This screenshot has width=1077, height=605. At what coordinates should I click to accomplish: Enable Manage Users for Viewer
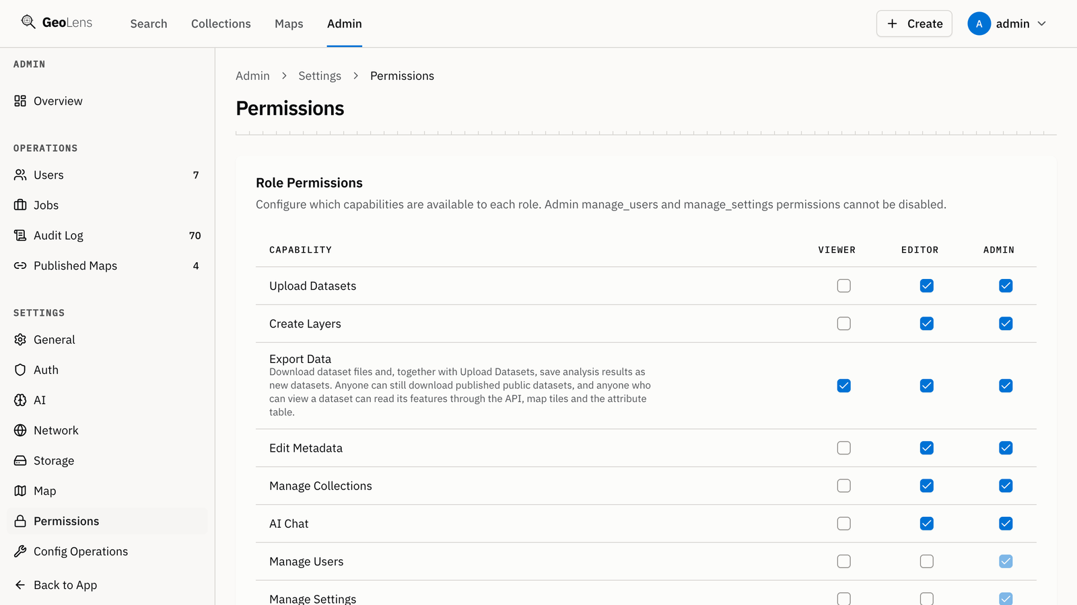[843, 561]
